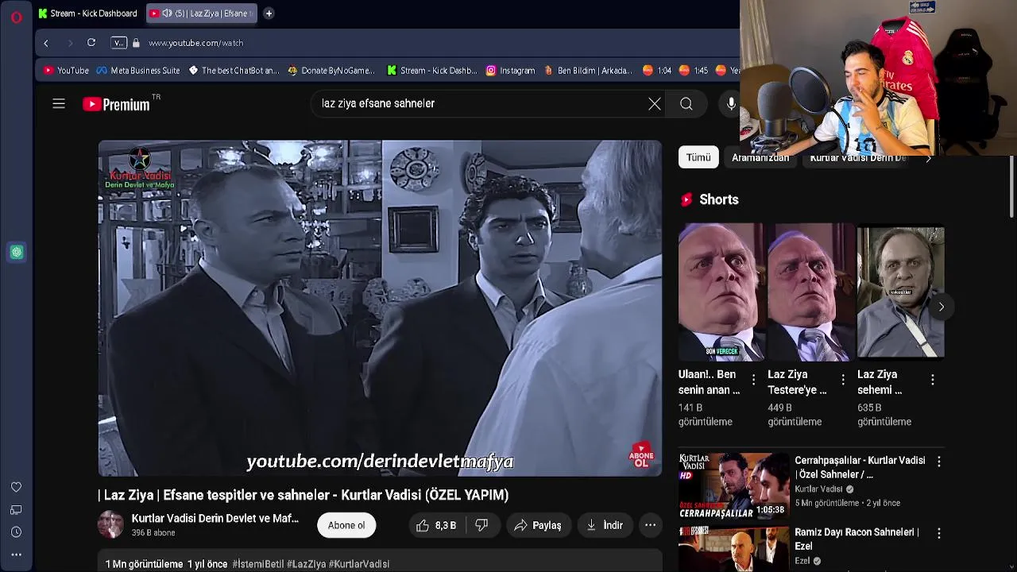Share the video with the Paylaş button

coord(538,525)
